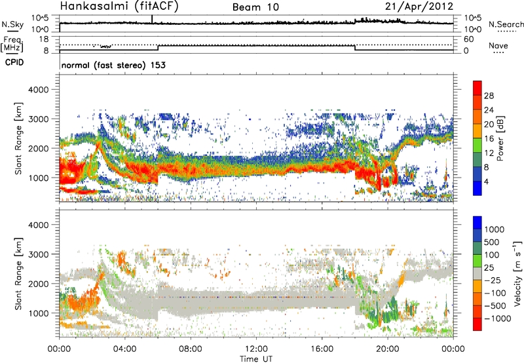
Task: Pick the blue bottom segment of Power color bar
Action: coord(477,188)
